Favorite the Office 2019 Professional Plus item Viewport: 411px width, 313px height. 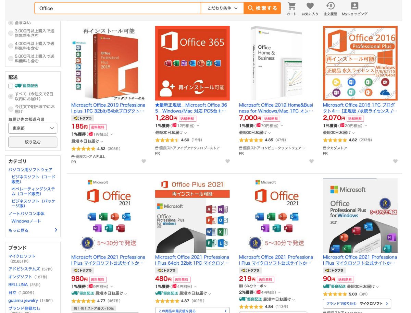click(144, 161)
